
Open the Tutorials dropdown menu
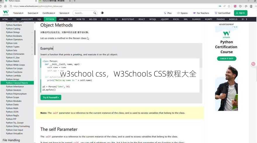(18, 13)
